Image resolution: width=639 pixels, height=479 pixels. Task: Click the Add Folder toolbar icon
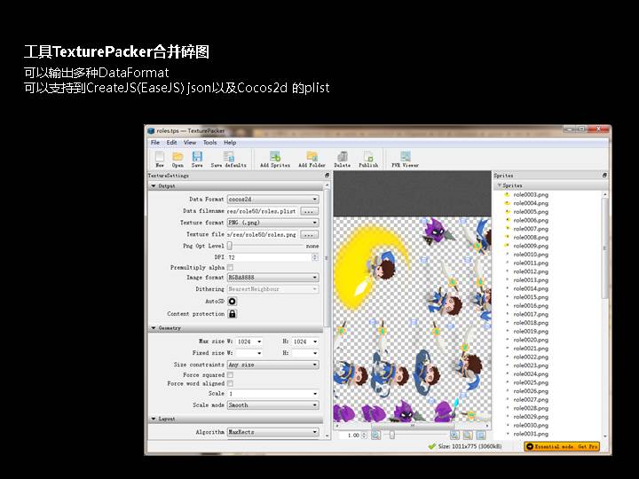point(312,157)
